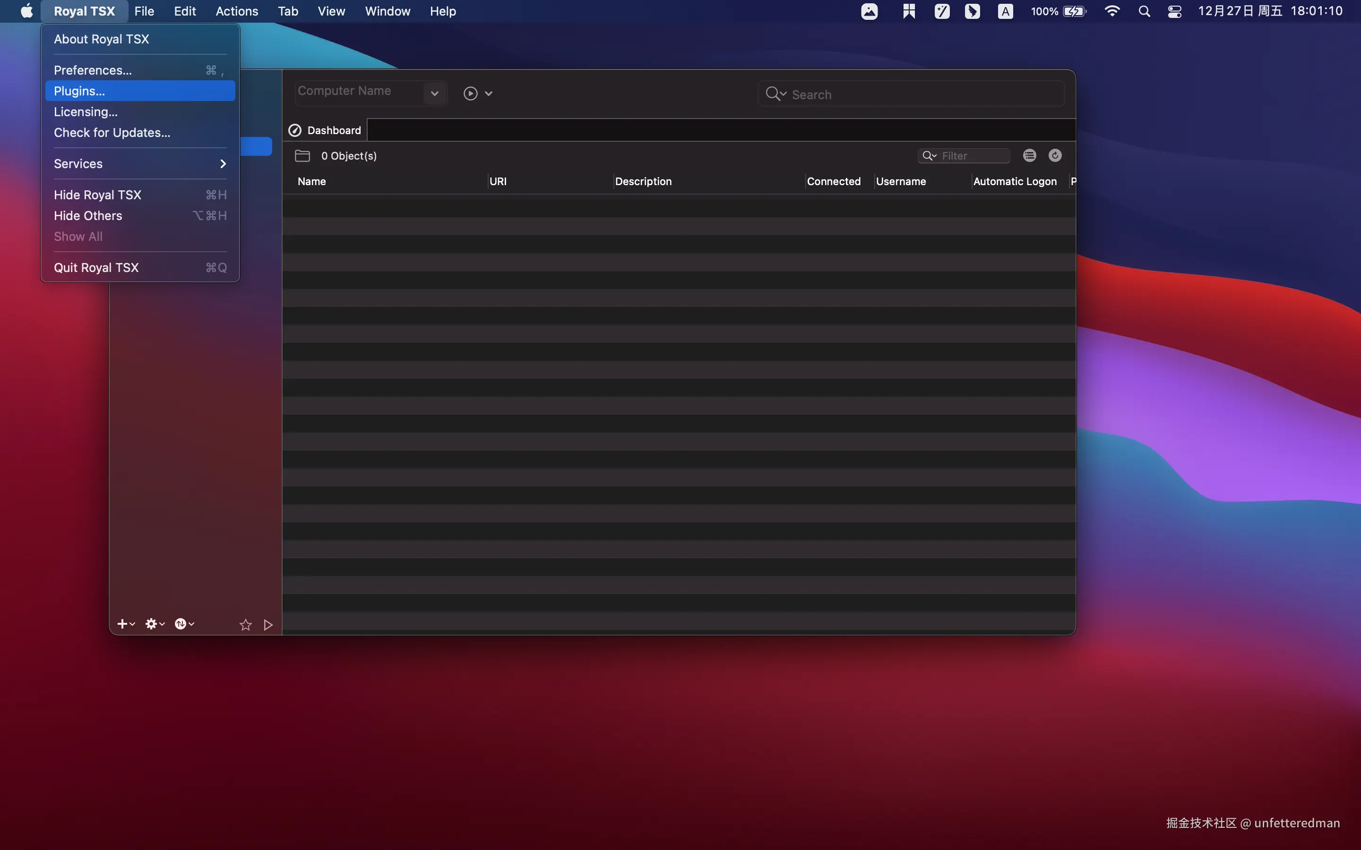
Task: Click the folder icon beside 0 Object(s)
Action: (302, 156)
